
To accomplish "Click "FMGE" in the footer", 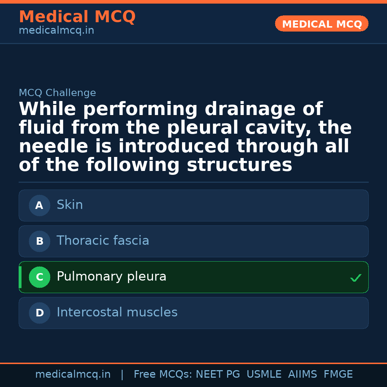I will click(338, 374).
